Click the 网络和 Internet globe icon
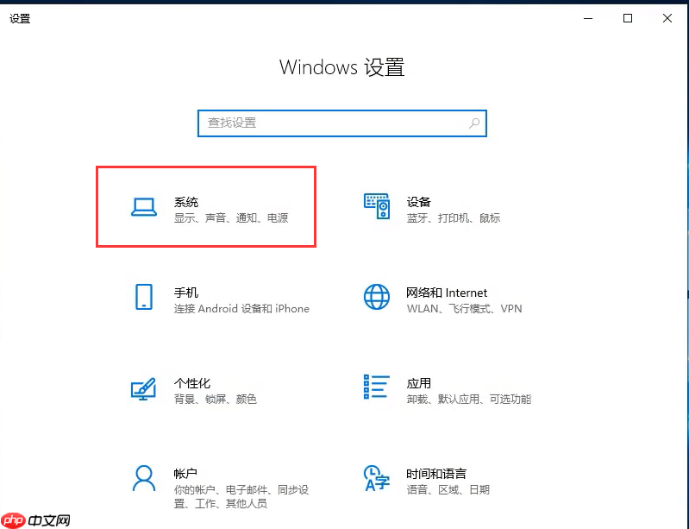 pyautogui.click(x=377, y=297)
